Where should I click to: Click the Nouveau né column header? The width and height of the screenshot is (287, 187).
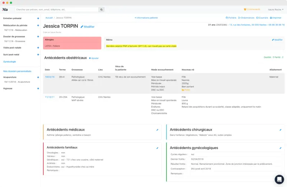click(188, 70)
